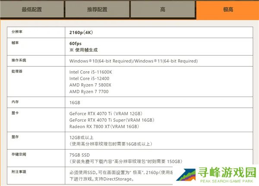Select the 2160p(4K) resolution value

[x=81, y=32]
